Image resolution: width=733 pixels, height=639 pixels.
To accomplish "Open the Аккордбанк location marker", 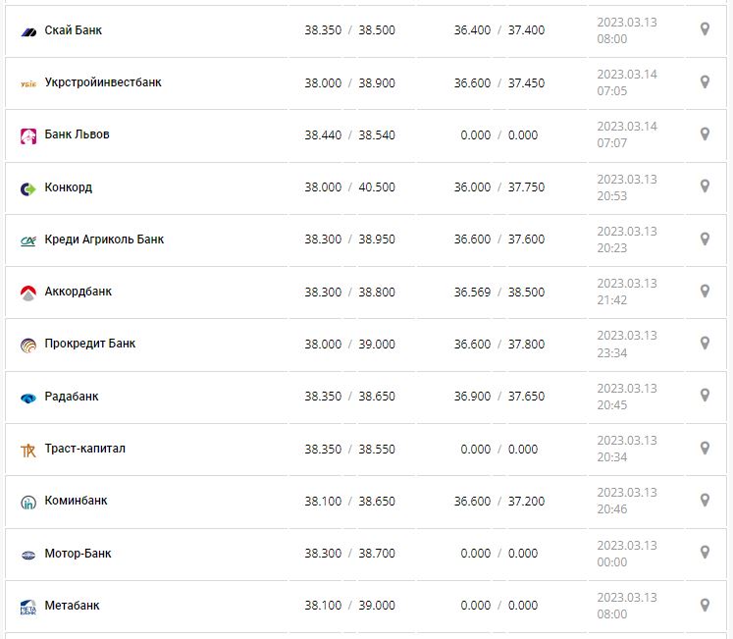I will (705, 292).
